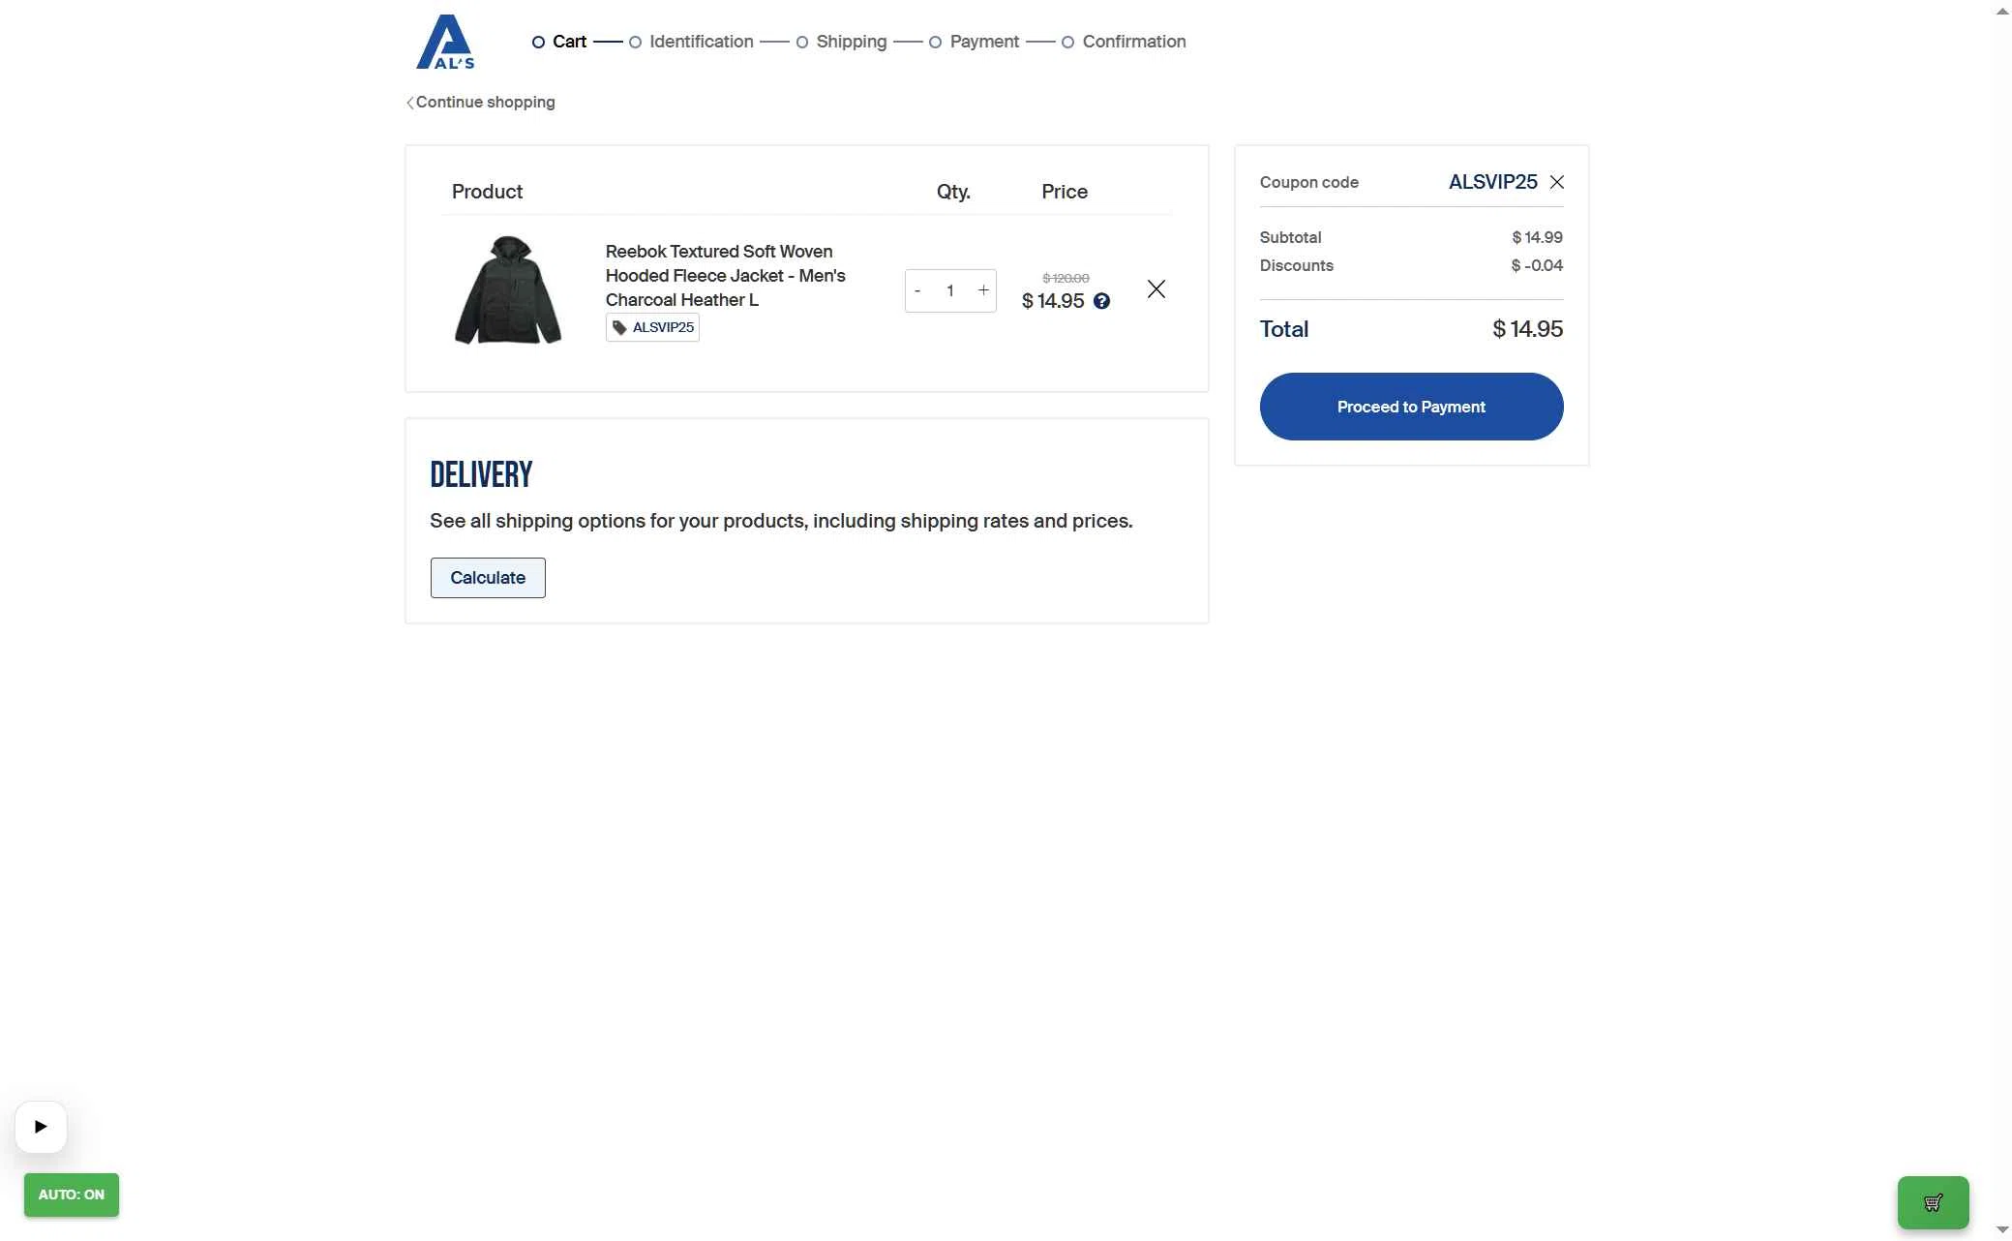This screenshot has height=1241, width=2012.
Task: Go to the Shipping checkout step
Action: pos(851,42)
